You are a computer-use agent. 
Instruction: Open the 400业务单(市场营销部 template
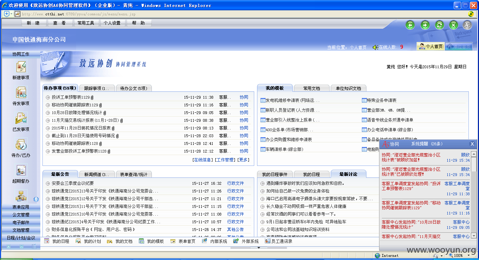tap(289, 130)
